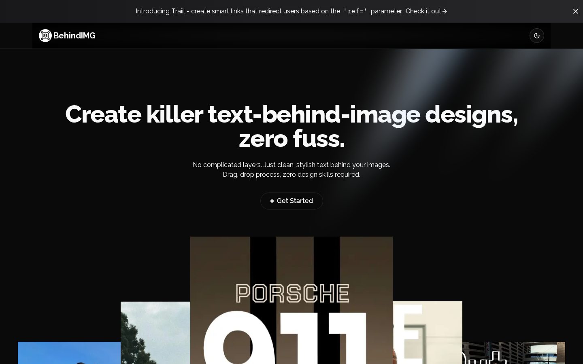Open the tree photo example thumbnail
The image size is (583, 364).
(155, 332)
